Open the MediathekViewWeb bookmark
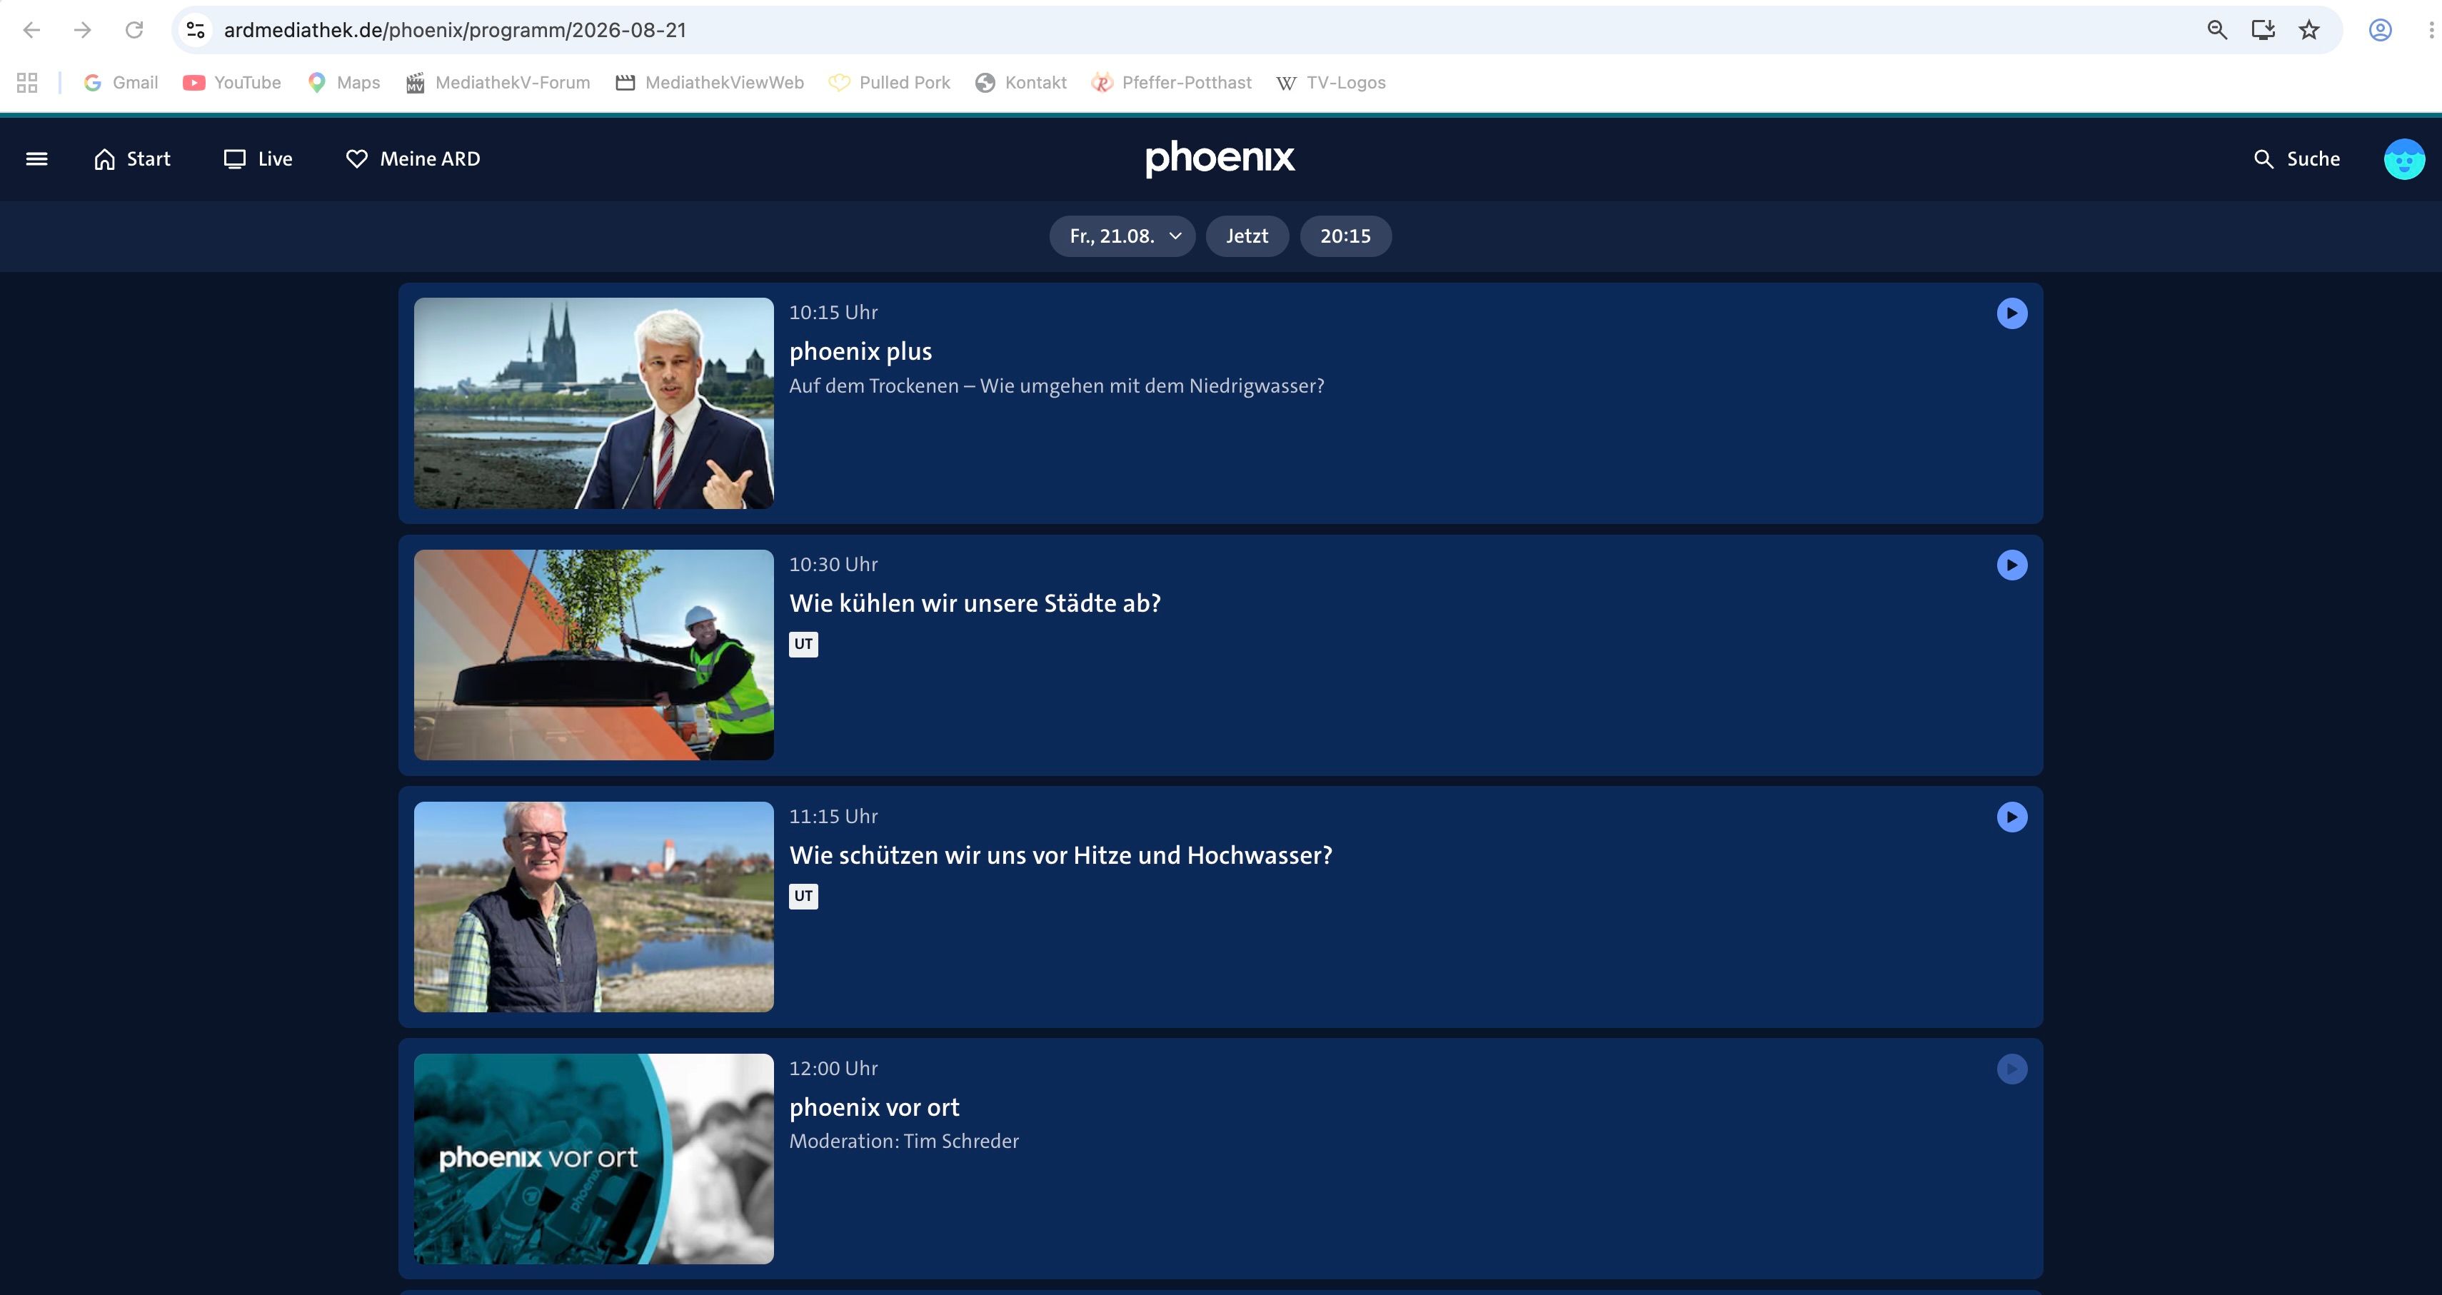Screen dimensions: 2442x1295 (710, 83)
